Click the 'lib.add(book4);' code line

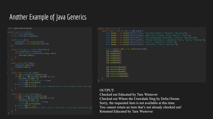(x=114, y=58)
